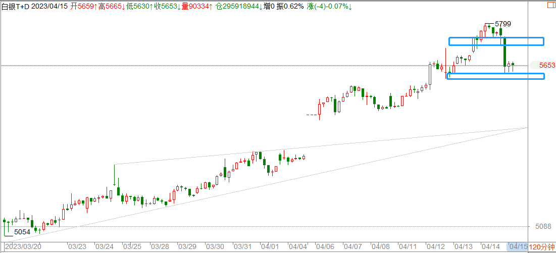Click the 120分钟 period selector

coord(542,246)
